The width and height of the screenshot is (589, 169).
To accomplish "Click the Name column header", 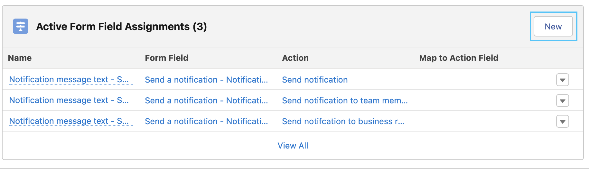I will click(x=20, y=58).
